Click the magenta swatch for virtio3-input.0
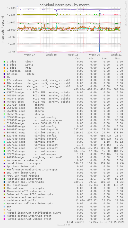Image resolution: width=128 pixels, height=228 pixels. [4, 130]
